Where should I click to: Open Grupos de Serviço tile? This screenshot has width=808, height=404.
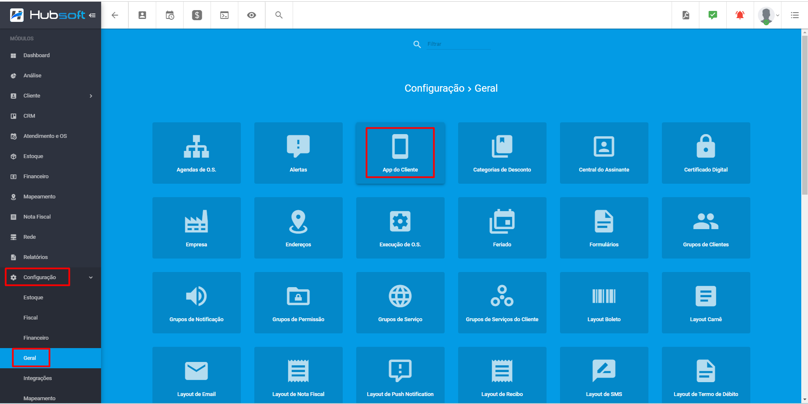point(400,303)
